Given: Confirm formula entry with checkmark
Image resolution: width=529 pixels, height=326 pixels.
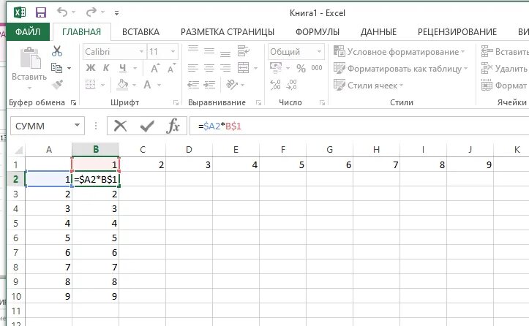Looking at the screenshot, I should (x=147, y=126).
